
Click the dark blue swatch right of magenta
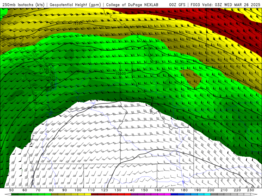174,194
